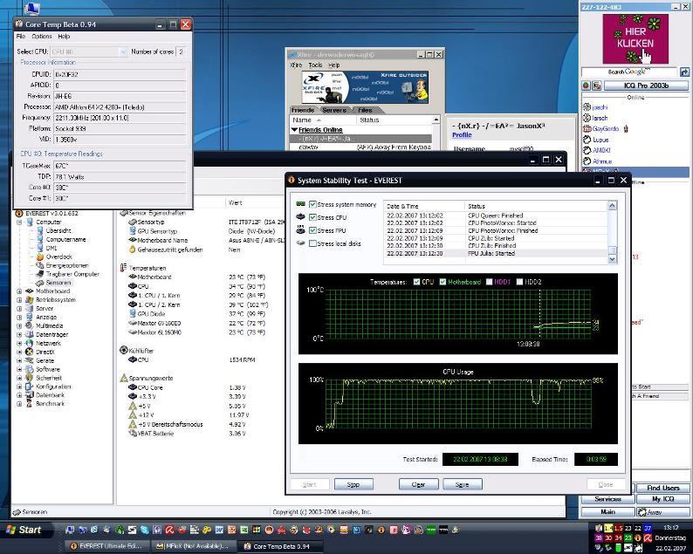Click the Energieoptionen icon in EVEREST tree
This screenshot has width=693, height=554.
click(x=40, y=265)
